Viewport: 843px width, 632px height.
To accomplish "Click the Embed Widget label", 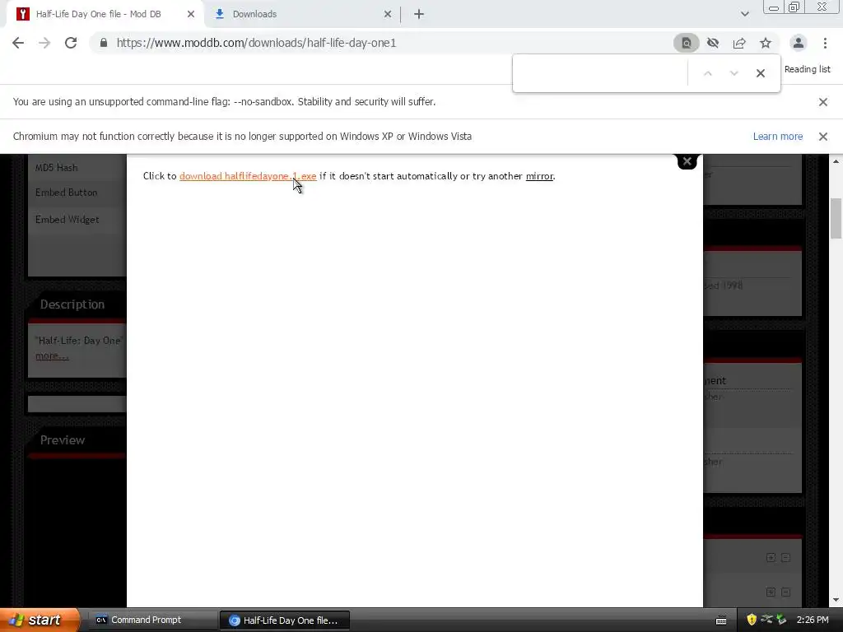I will [68, 219].
